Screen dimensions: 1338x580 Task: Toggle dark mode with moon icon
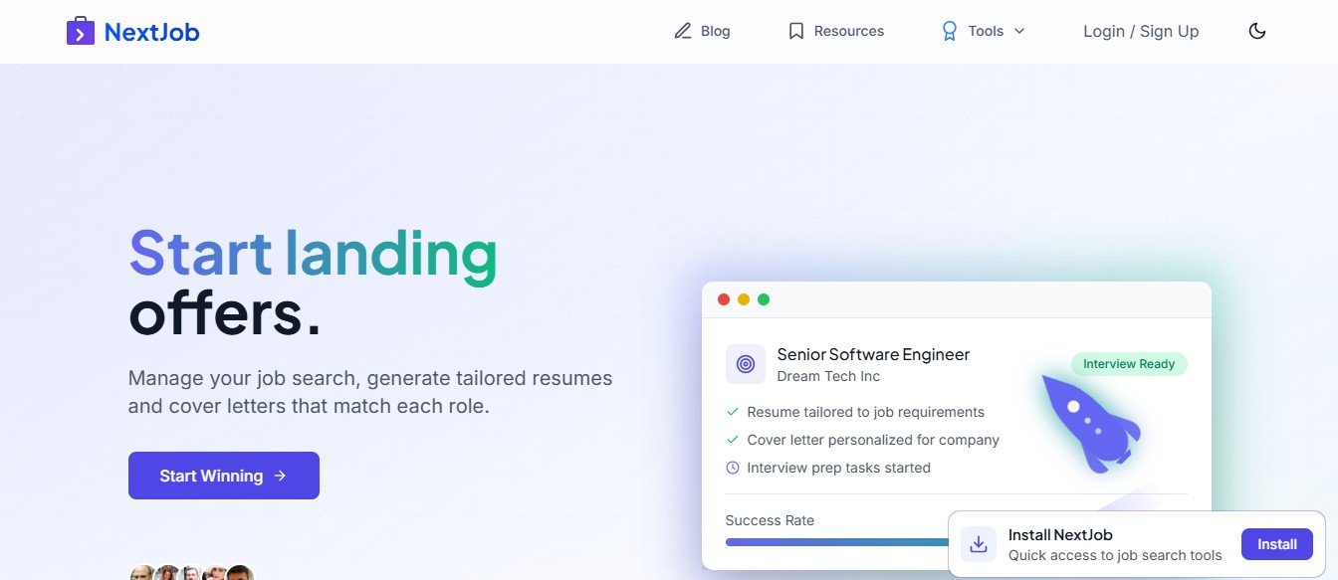point(1257,31)
